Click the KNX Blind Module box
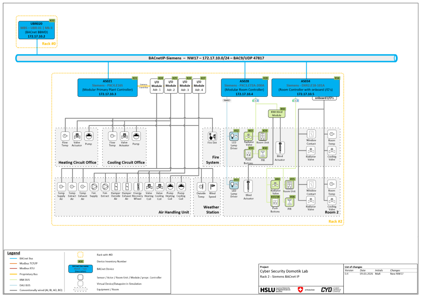Screen dimensions: 421x297 (277, 114)
